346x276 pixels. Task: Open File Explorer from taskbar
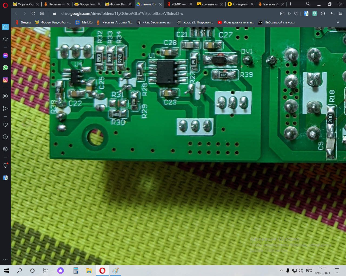point(89,271)
